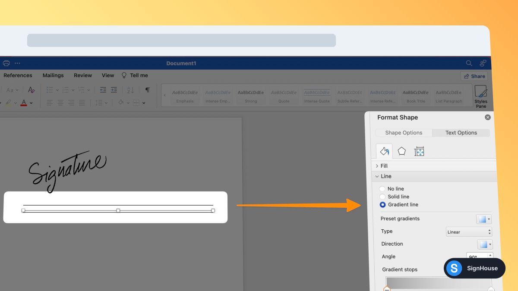Apply center alignment from the ribbon
The width and height of the screenshot is (518, 291).
pyautogui.click(x=60, y=102)
